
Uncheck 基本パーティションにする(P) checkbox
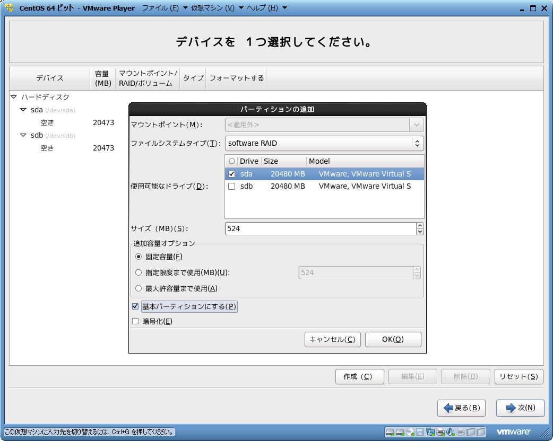(x=135, y=306)
